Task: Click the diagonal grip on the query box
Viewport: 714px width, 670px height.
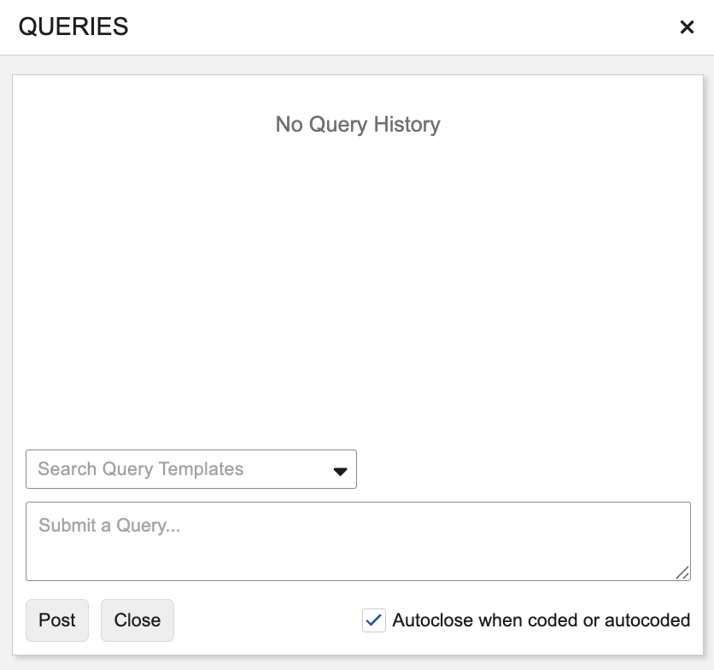Action: click(682, 573)
